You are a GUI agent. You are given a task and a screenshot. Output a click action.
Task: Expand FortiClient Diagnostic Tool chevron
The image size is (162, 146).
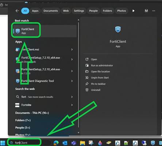(72, 81)
